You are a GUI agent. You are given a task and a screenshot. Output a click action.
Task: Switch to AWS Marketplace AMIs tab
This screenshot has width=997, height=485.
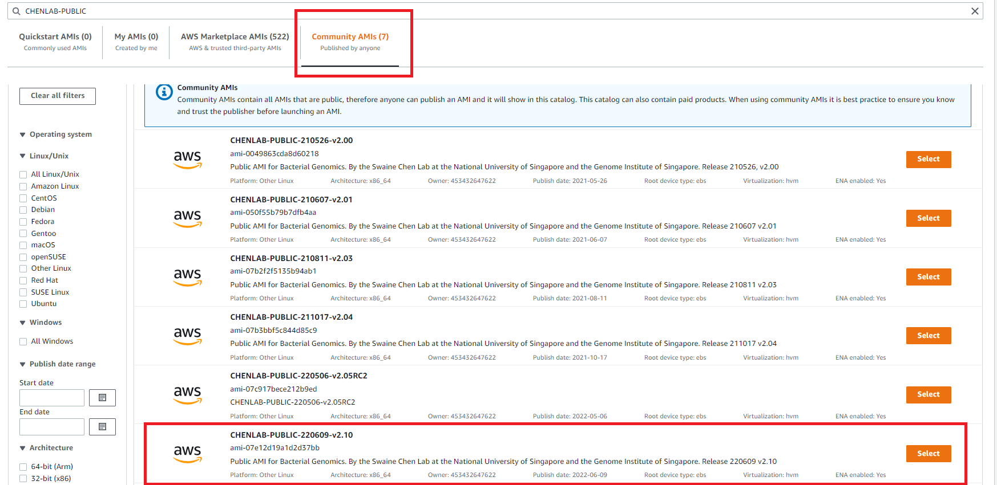point(235,42)
